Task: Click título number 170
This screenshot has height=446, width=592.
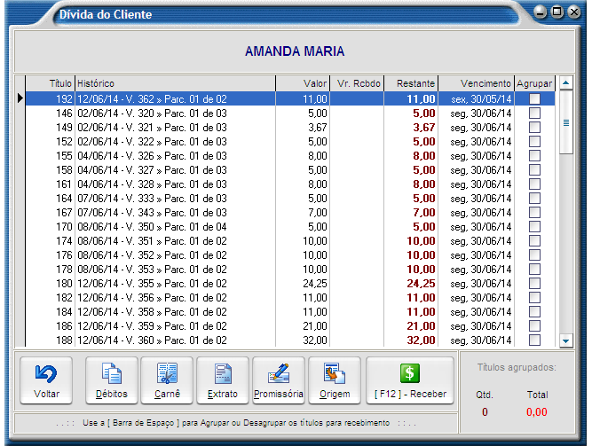Action: (64, 227)
